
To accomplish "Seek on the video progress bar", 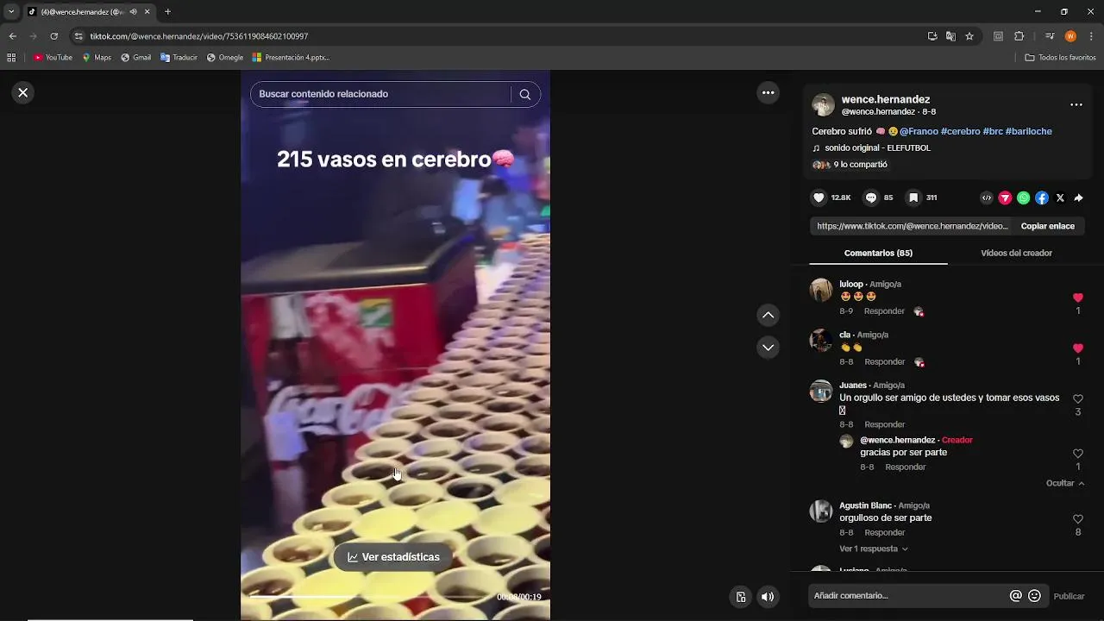I will coord(371,596).
